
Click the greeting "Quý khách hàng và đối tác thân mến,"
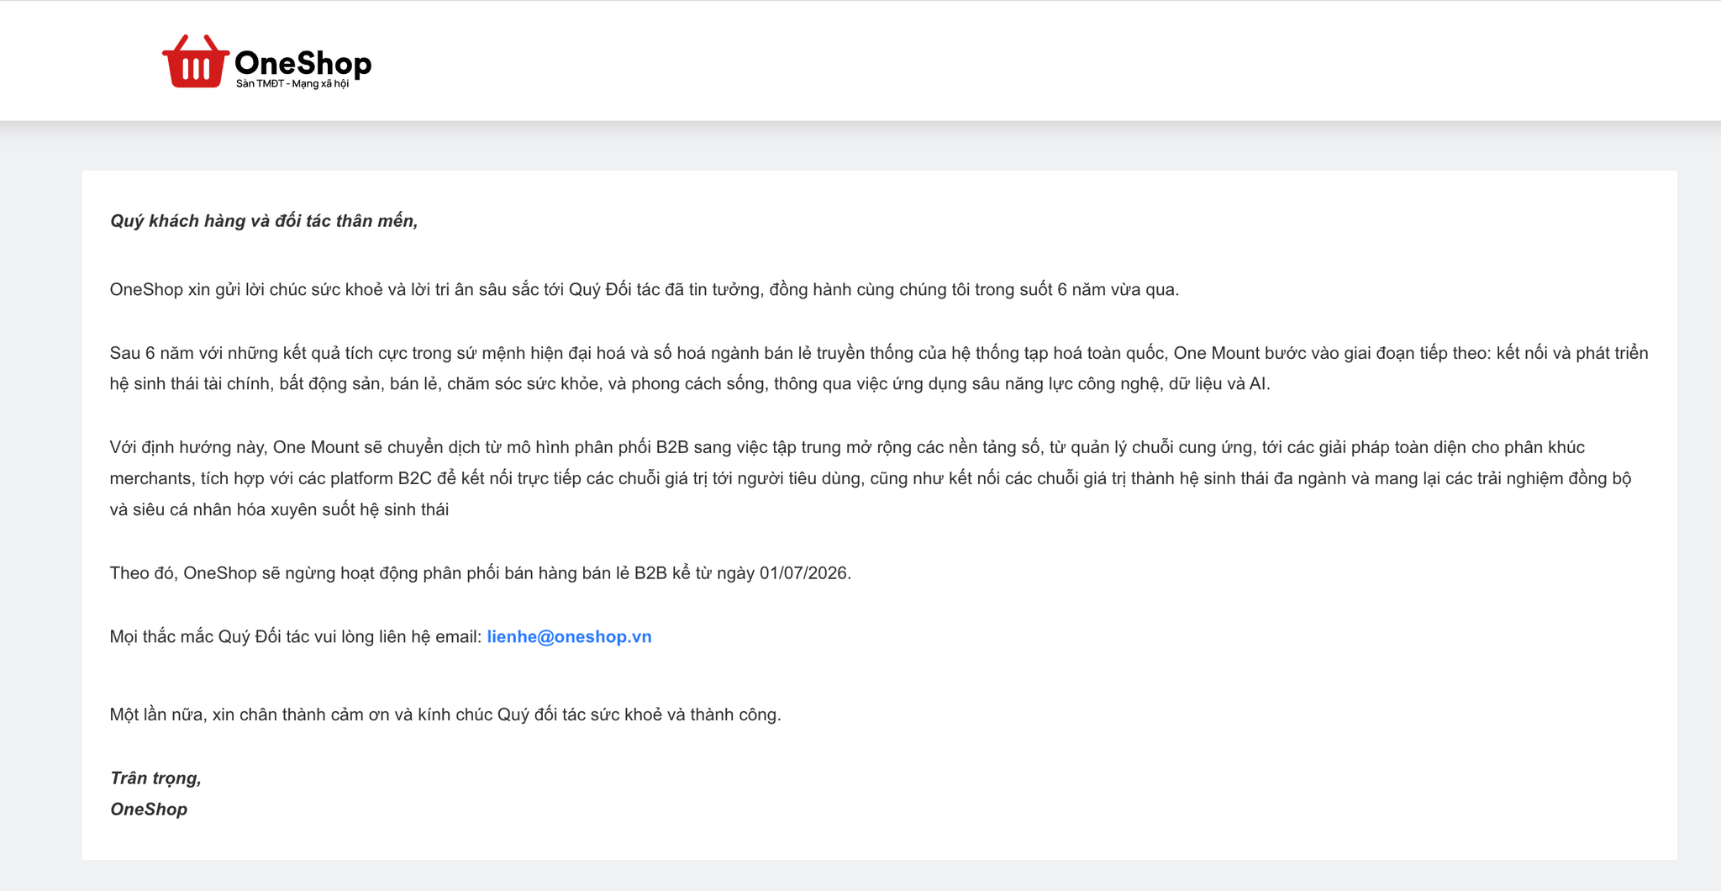[264, 221]
